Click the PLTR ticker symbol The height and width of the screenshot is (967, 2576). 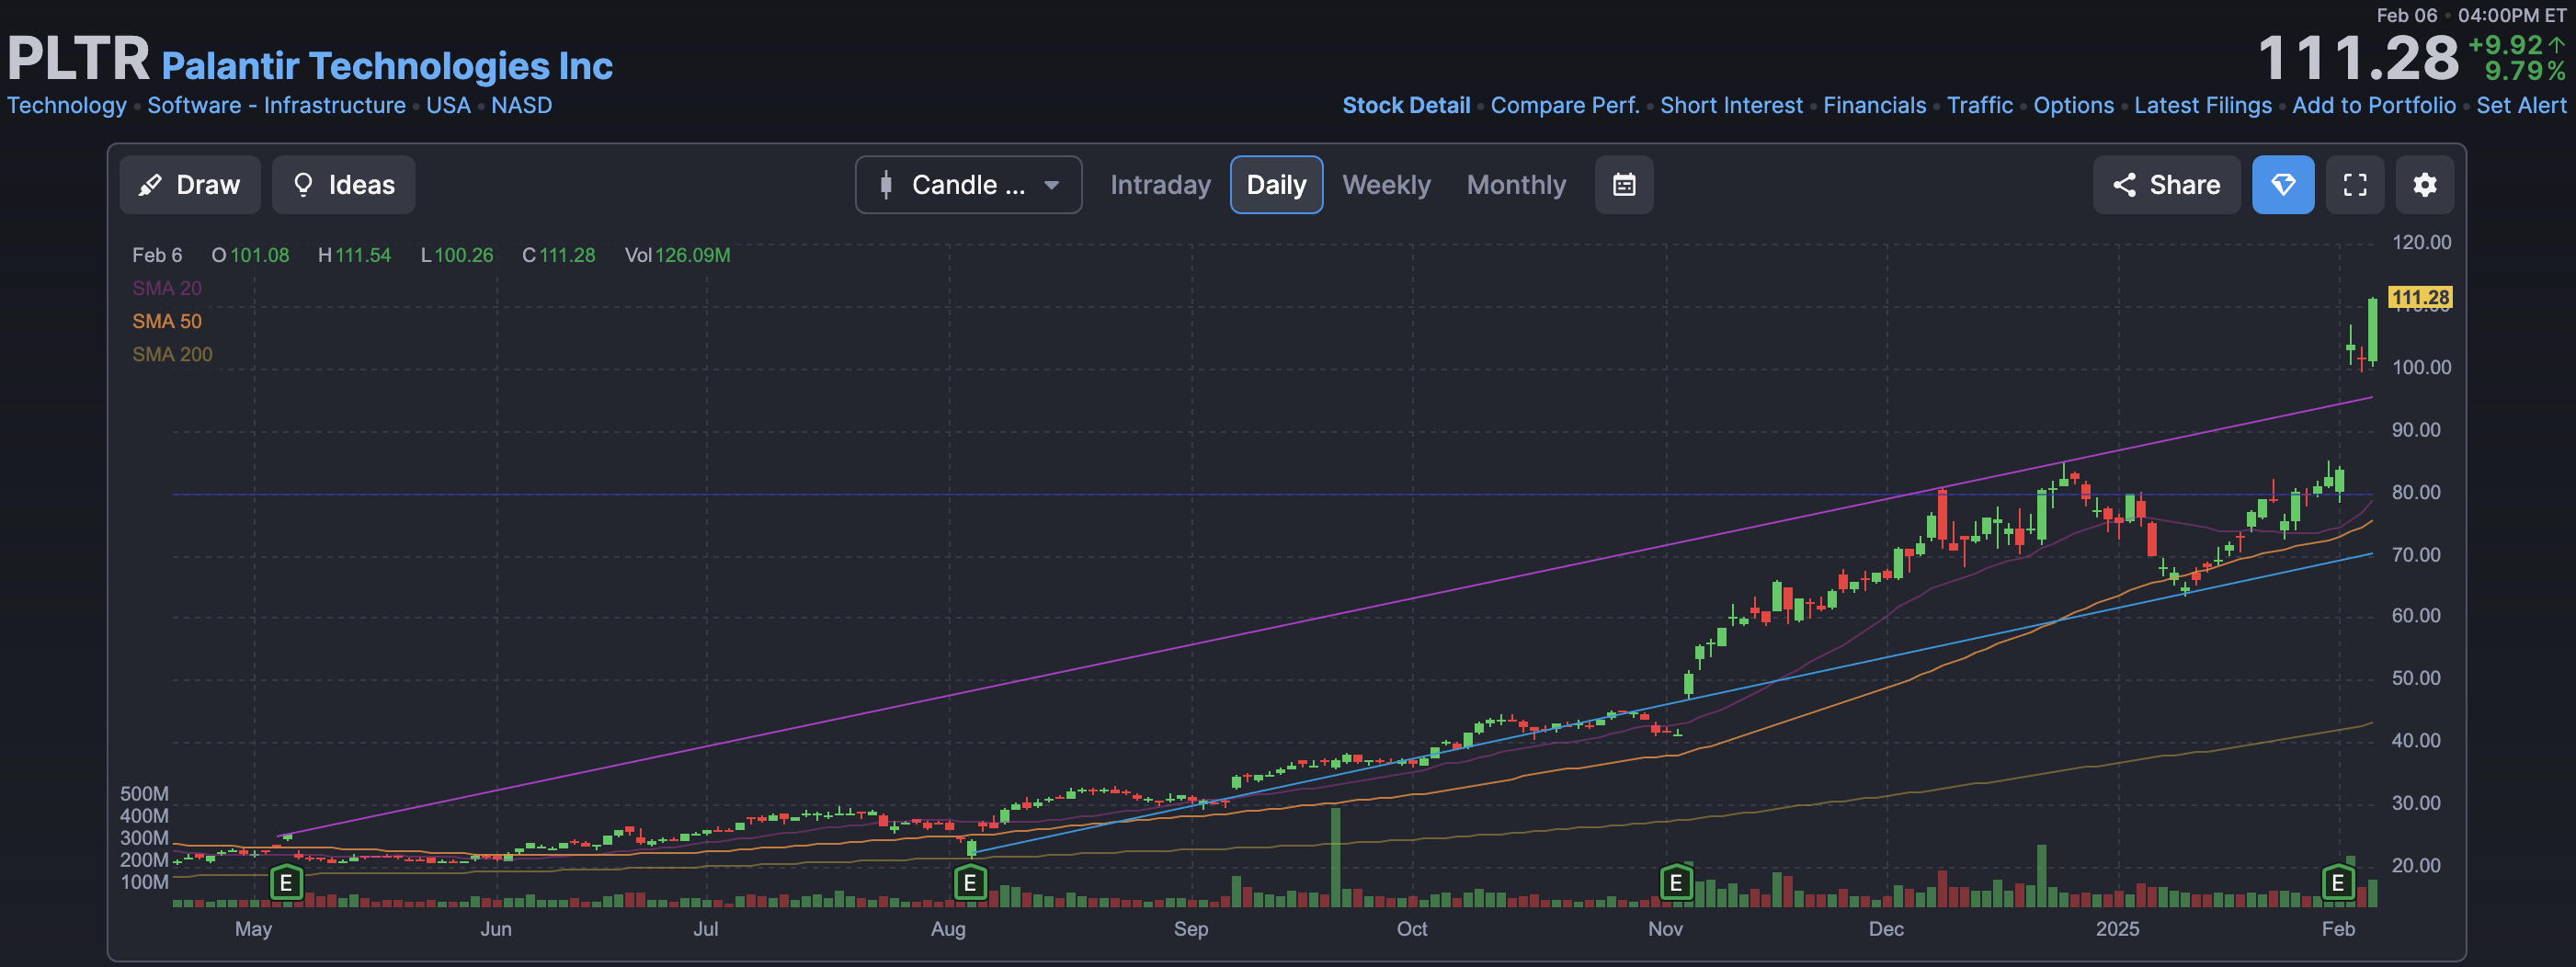78,58
